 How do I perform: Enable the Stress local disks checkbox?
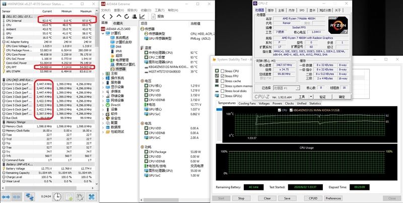(x=223, y=91)
